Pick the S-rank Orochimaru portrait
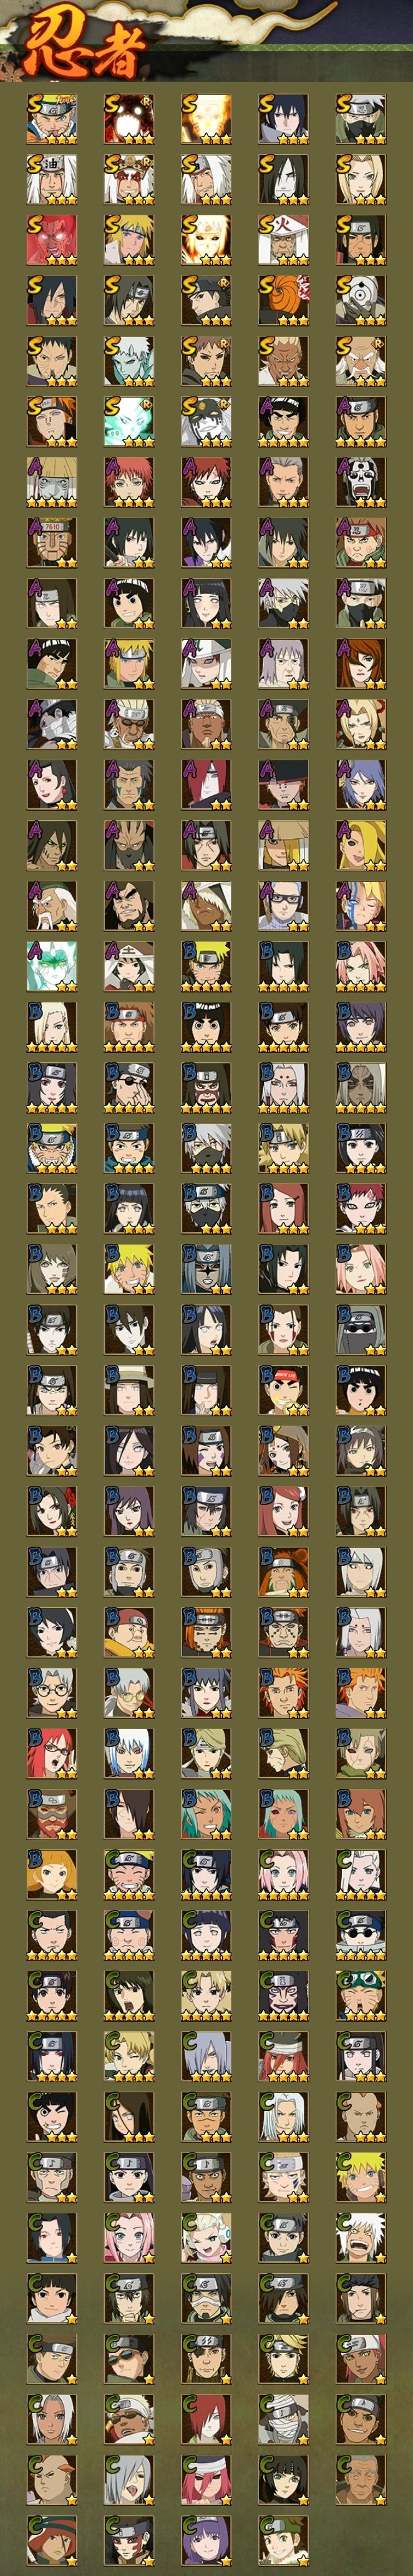The width and height of the screenshot is (413, 2576). 283,180
